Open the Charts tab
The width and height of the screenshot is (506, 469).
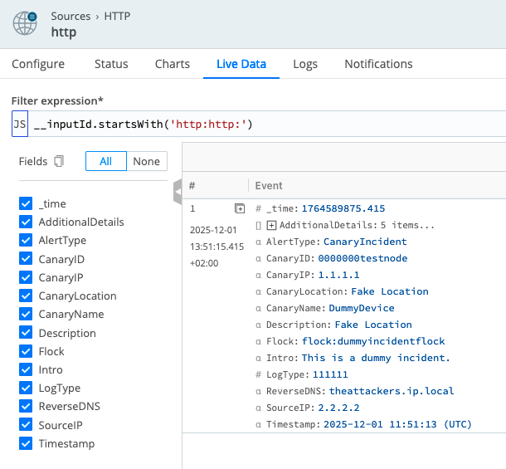173,64
